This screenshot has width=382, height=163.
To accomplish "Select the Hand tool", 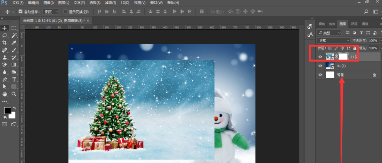I will [5, 94].
